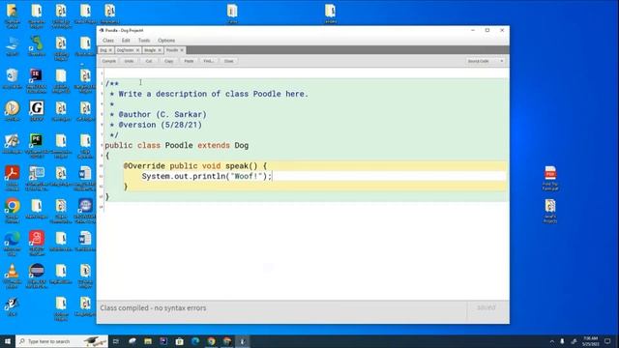Open Task View on the taskbar
Image resolution: width=619 pixels, height=348 pixels.
(116, 341)
